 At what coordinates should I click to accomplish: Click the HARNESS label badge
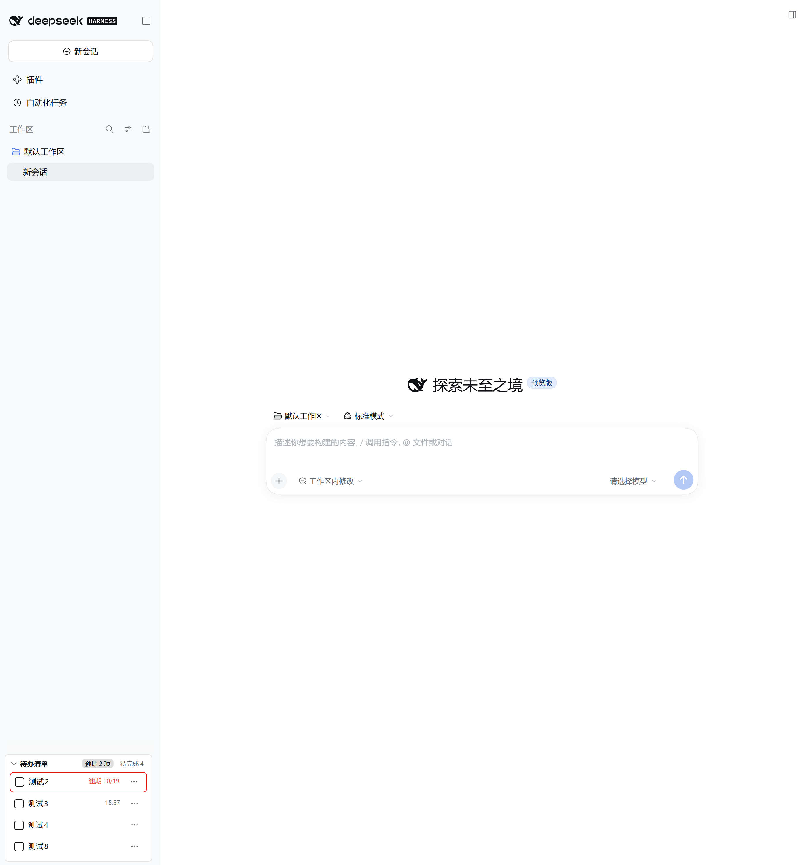pyautogui.click(x=102, y=21)
